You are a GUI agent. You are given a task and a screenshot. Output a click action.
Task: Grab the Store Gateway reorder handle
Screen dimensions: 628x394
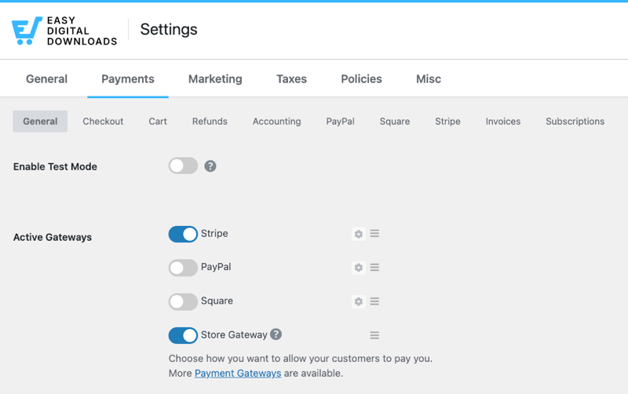click(x=374, y=335)
